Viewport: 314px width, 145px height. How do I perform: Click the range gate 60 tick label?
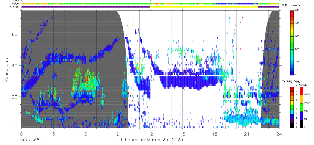coord(15,34)
